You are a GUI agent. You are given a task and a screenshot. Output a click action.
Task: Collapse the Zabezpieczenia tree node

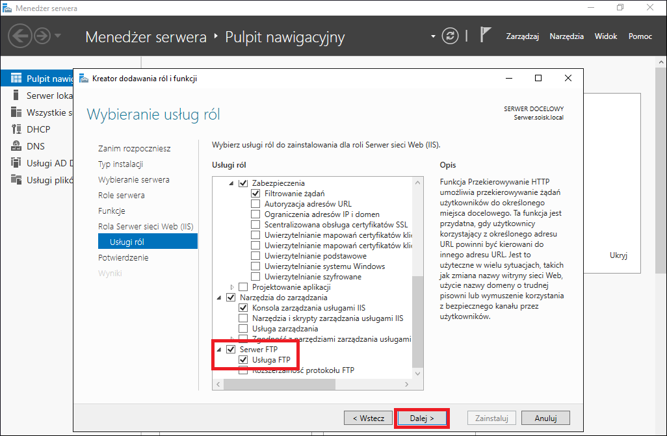231,183
